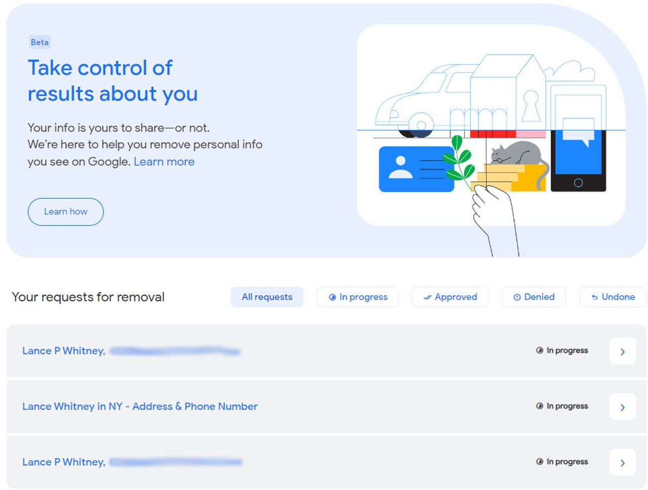
Task: Expand first Lance P Whitney request chevron
Action: tap(622, 351)
